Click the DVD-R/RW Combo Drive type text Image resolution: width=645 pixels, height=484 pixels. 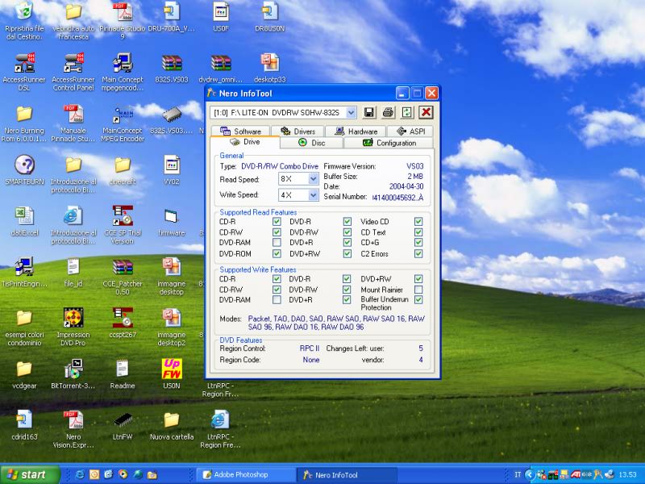pos(280,166)
